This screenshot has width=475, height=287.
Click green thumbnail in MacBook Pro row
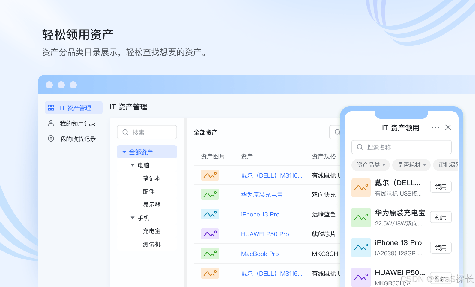[x=210, y=254]
